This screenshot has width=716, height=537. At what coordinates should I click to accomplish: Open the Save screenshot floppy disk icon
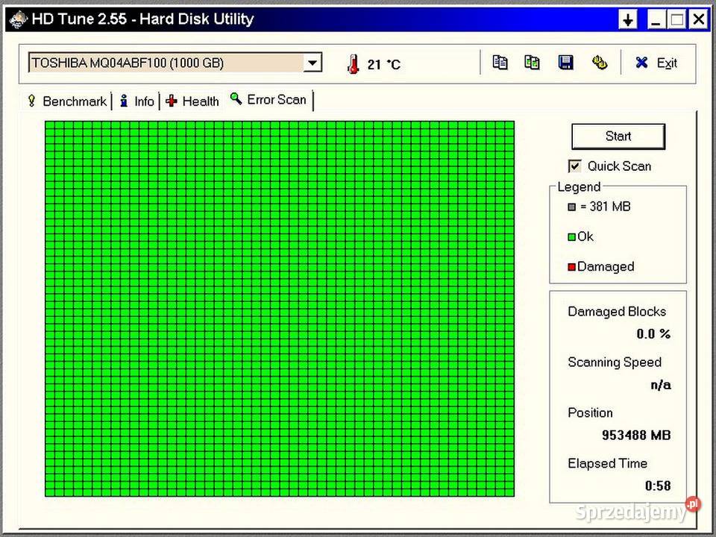[x=566, y=63]
